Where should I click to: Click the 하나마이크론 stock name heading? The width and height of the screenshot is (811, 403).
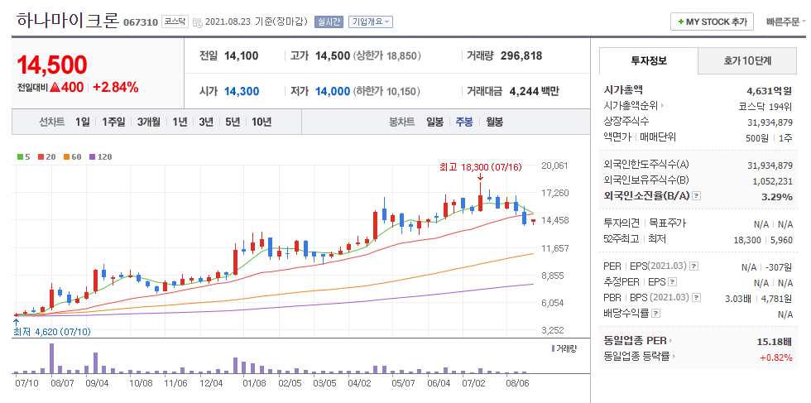pyautogui.click(x=68, y=20)
